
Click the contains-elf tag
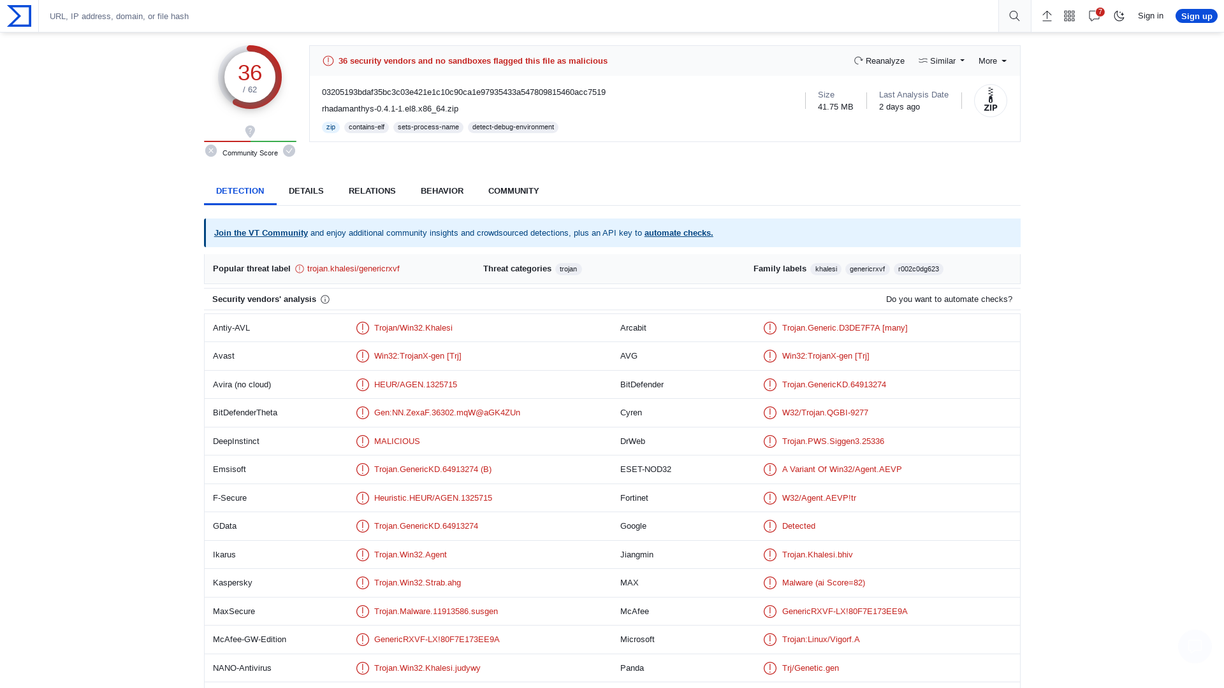click(x=367, y=127)
